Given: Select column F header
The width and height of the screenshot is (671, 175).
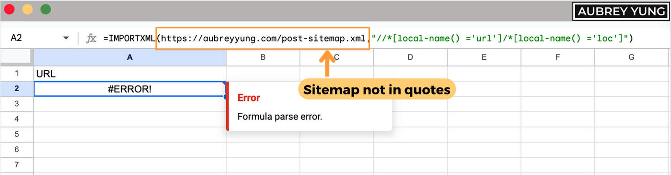Looking at the screenshot, I should (x=557, y=57).
